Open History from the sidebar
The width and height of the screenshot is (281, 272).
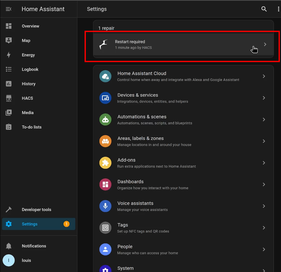[x=39, y=84]
